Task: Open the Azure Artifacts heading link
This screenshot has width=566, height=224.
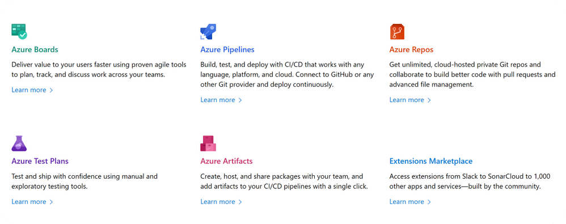Action: pos(226,161)
